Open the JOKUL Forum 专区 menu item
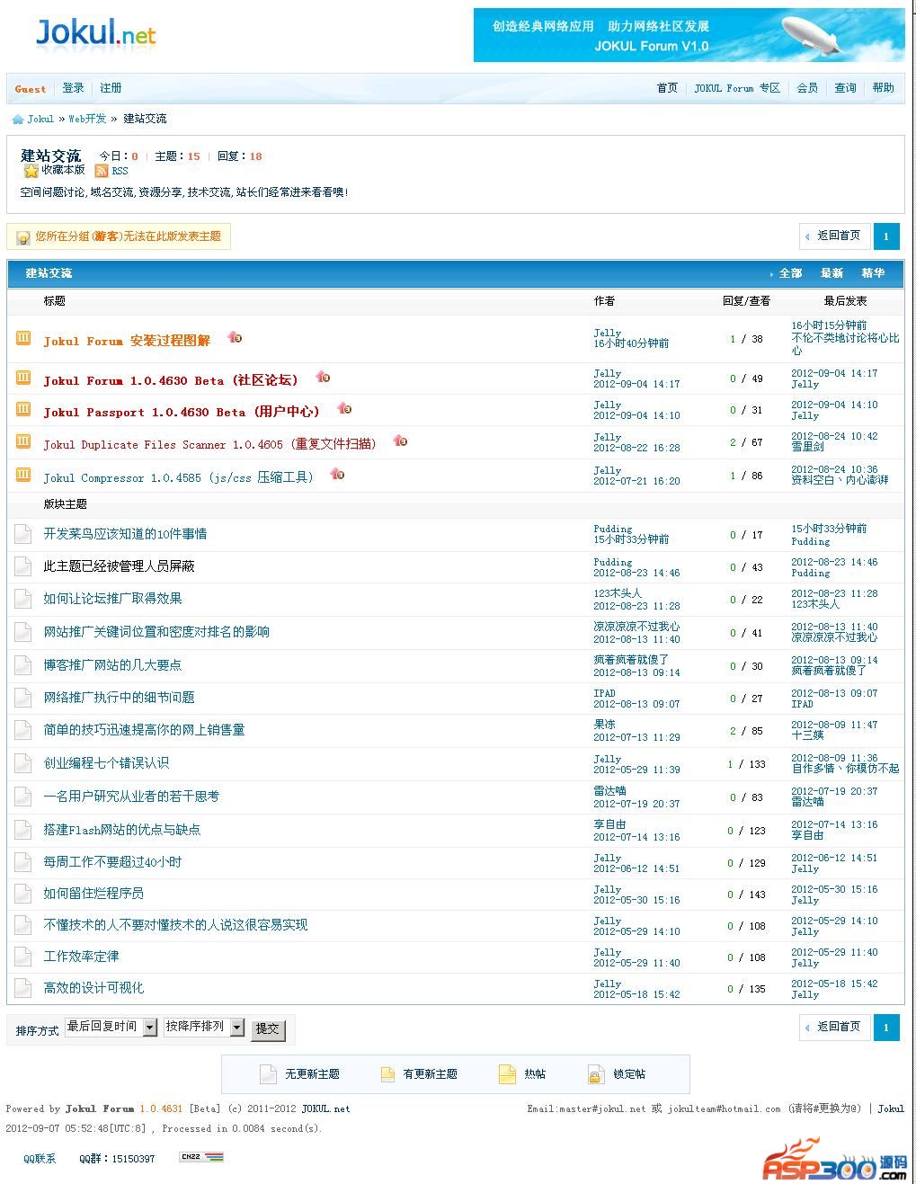Image resolution: width=916 pixels, height=1184 pixels. (x=737, y=88)
